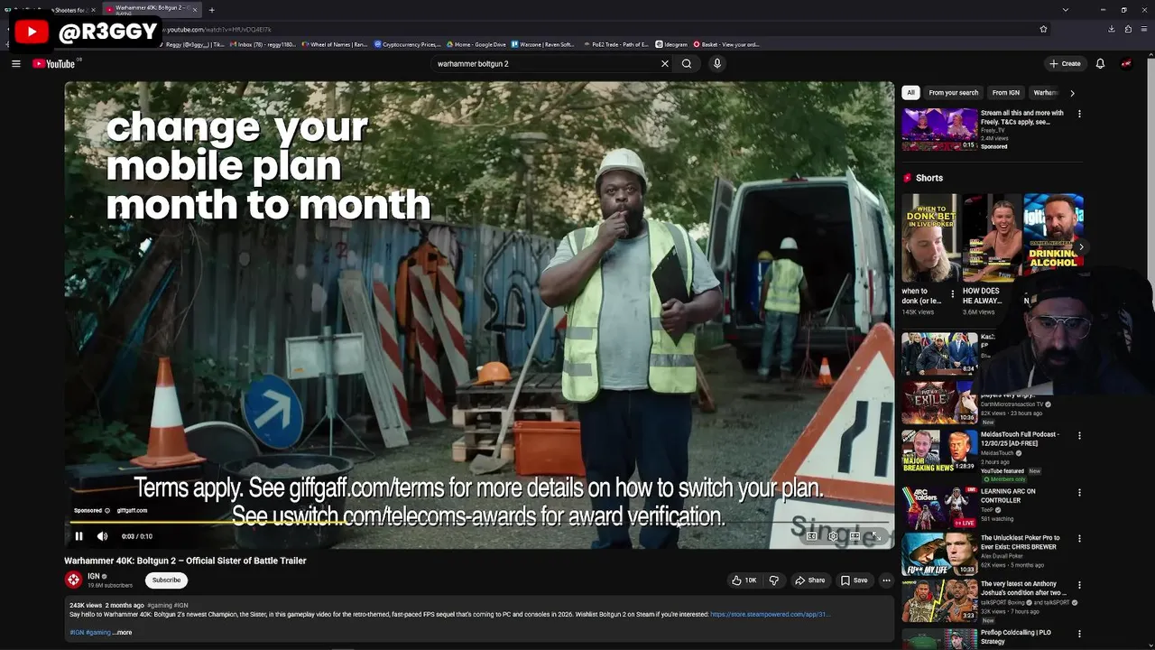
Task: Go to the YouTube home logo
Action: tap(54, 63)
